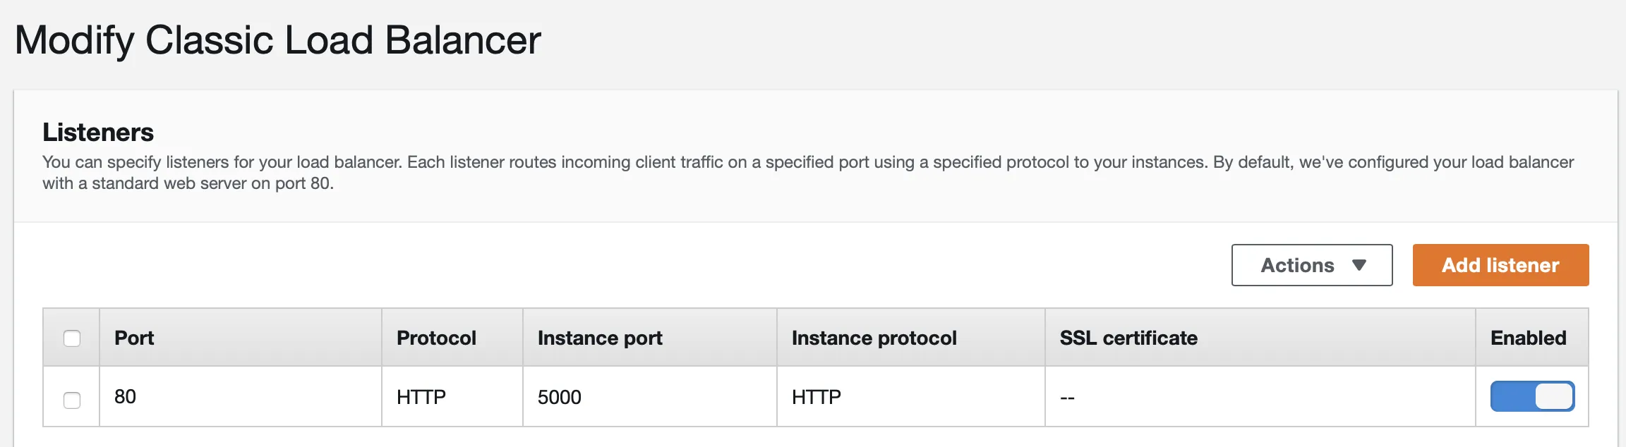Click the SSL certificate dash cell
This screenshot has height=447, width=1626.
1067,398
